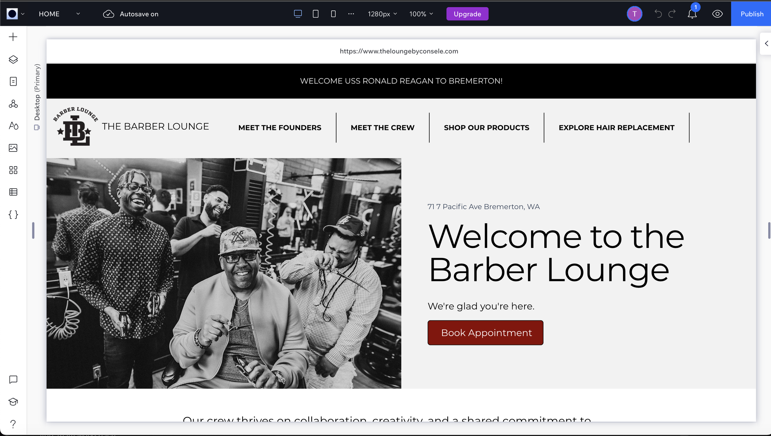Open the CMS database table icon
Screen dimensions: 771x436
coord(13,192)
